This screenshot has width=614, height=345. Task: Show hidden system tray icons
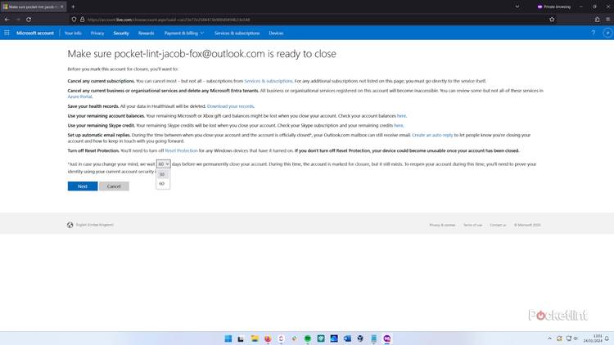coord(549,338)
